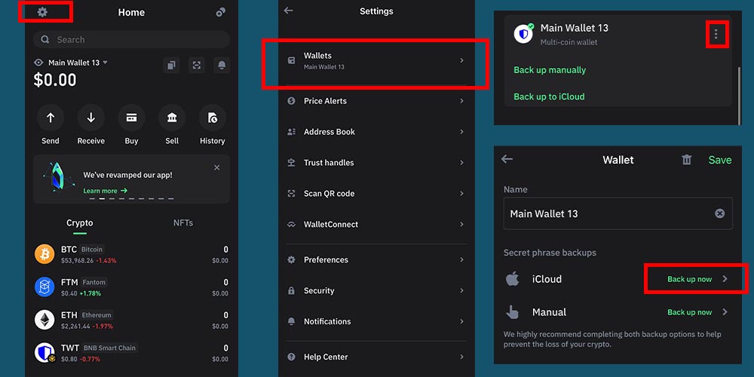The height and width of the screenshot is (377, 754).
Task: Open three-dot menu for Main Wallet 13
Action: 716,34
